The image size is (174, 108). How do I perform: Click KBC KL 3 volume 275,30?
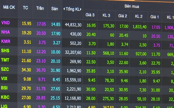point(108,99)
